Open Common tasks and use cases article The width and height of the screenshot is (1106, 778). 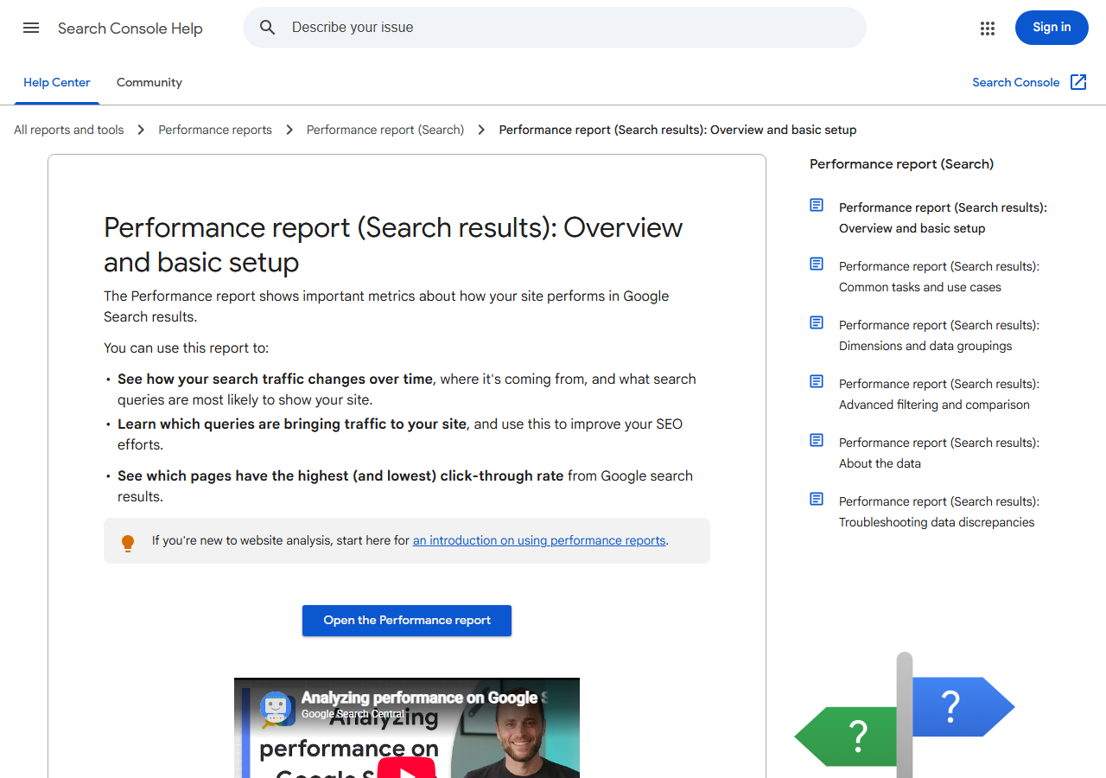(939, 277)
